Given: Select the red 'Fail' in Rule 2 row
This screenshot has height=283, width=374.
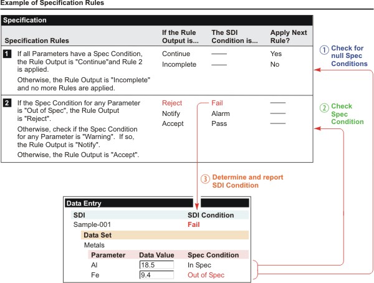Looking at the screenshot, I should 217,103.
